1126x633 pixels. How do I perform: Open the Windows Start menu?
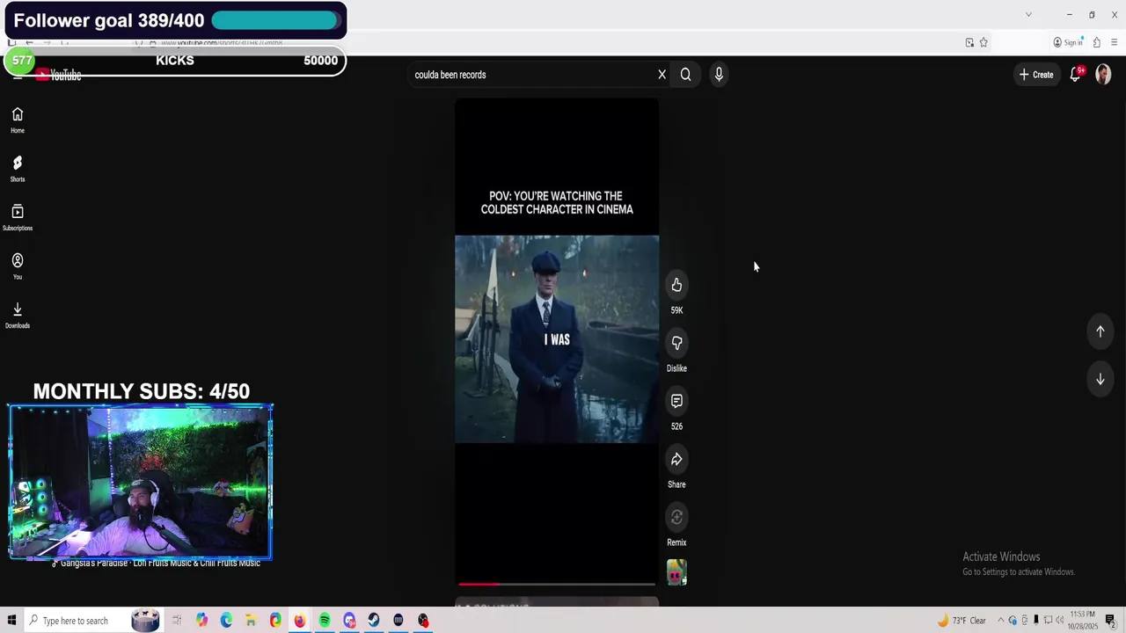(x=11, y=621)
